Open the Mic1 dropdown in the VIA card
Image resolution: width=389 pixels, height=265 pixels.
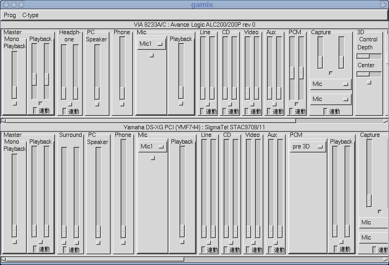point(151,44)
